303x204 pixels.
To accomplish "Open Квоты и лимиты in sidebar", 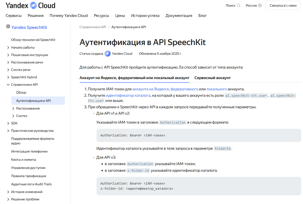I will [23, 160].
